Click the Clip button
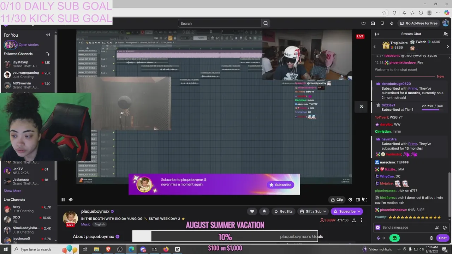The width and height of the screenshot is (452, 254). pyautogui.click(x=337, y=200)
